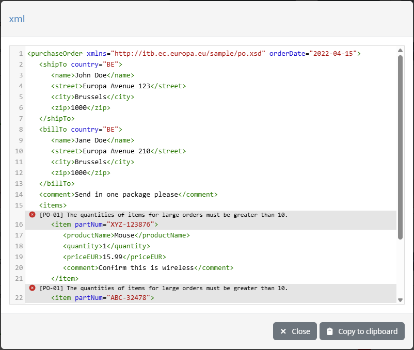
Task: Click scrollbar up arrow in code viewer
Action: pyautogui.click(x=400, y=50)
